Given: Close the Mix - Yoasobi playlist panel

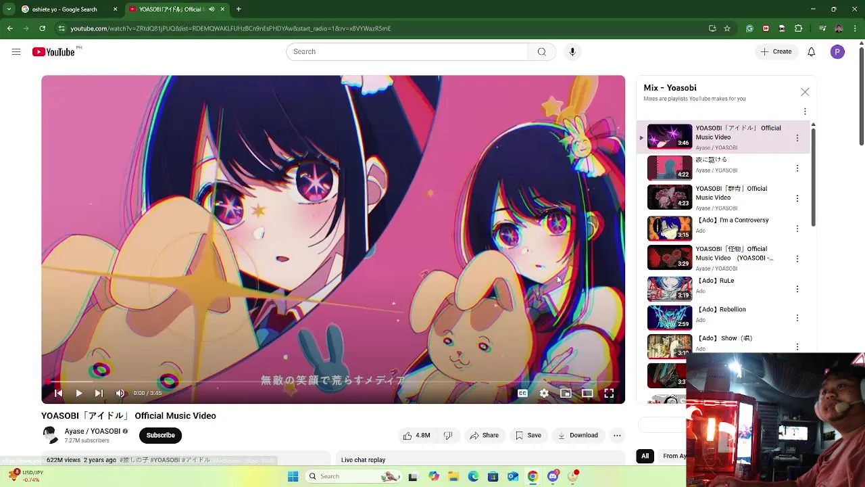Looking at the screenshot, I should [805, 92].
